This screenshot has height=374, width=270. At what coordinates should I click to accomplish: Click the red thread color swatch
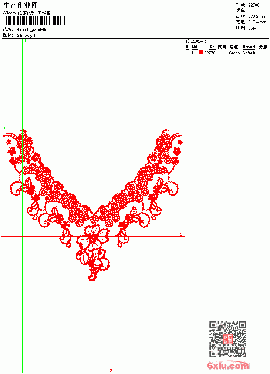[201, 53]
